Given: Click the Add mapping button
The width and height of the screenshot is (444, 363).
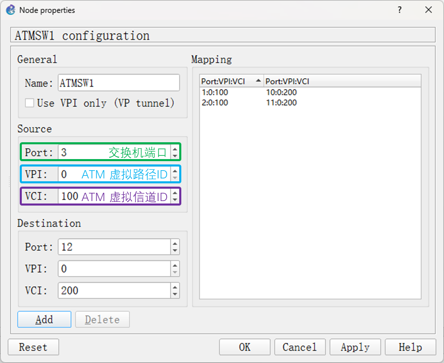Looking at the screenshot, I should click(x=44, y=319).
